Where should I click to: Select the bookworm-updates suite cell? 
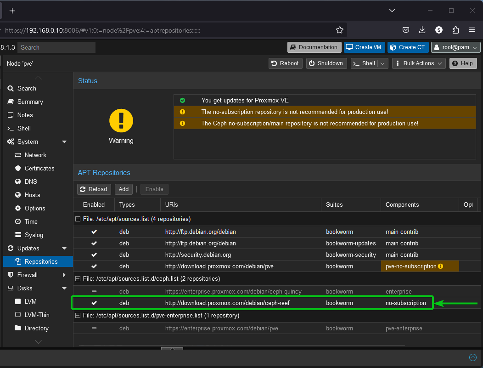pos(351,243)
